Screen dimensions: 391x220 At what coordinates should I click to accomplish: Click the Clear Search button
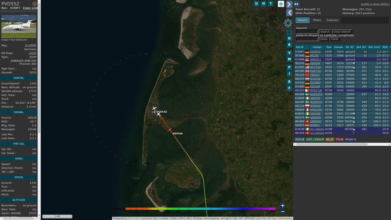(x=342, y=32)
